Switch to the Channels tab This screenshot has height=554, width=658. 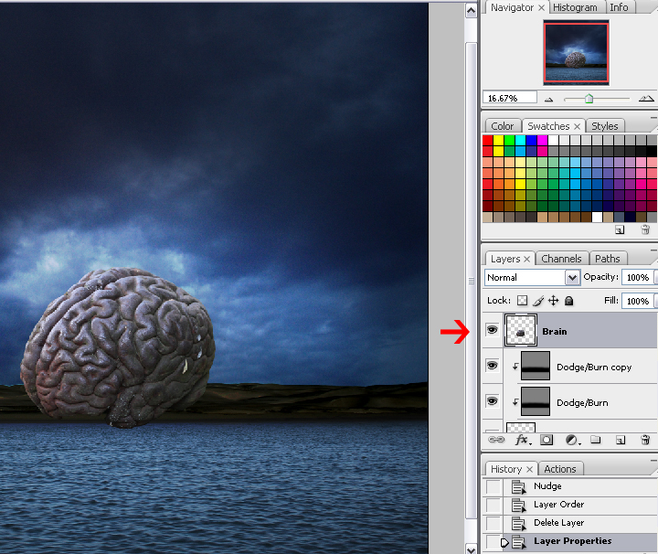pos(561,259)
